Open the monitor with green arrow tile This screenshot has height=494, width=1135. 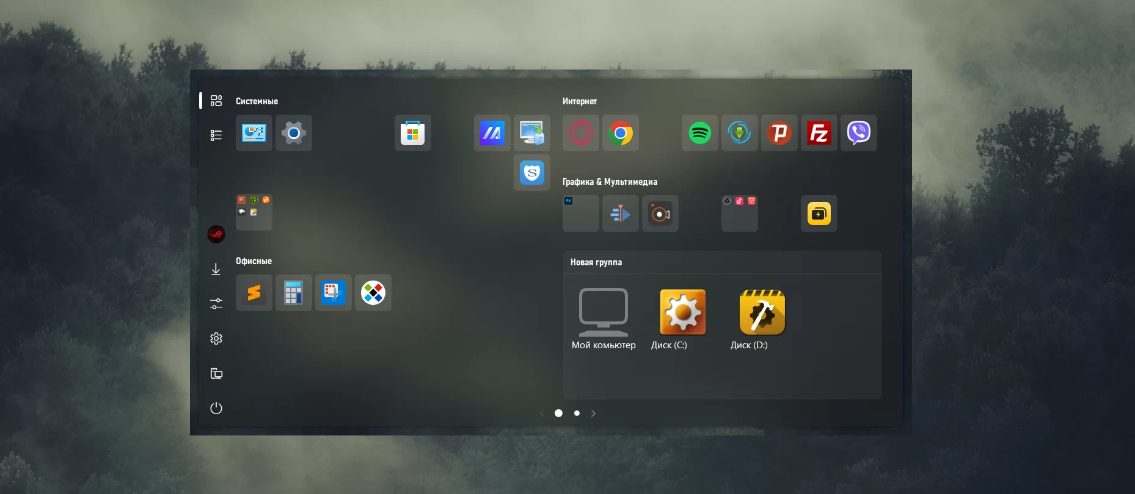point(532,133)
